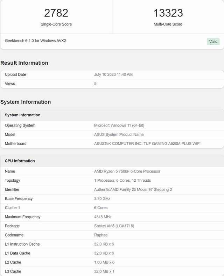Click the System Information table header
The width and height of the screenshot is (224, 276).
coord(22,115)
